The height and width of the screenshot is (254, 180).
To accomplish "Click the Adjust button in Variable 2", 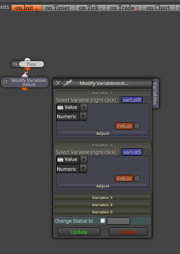I will tap(103, 186).
